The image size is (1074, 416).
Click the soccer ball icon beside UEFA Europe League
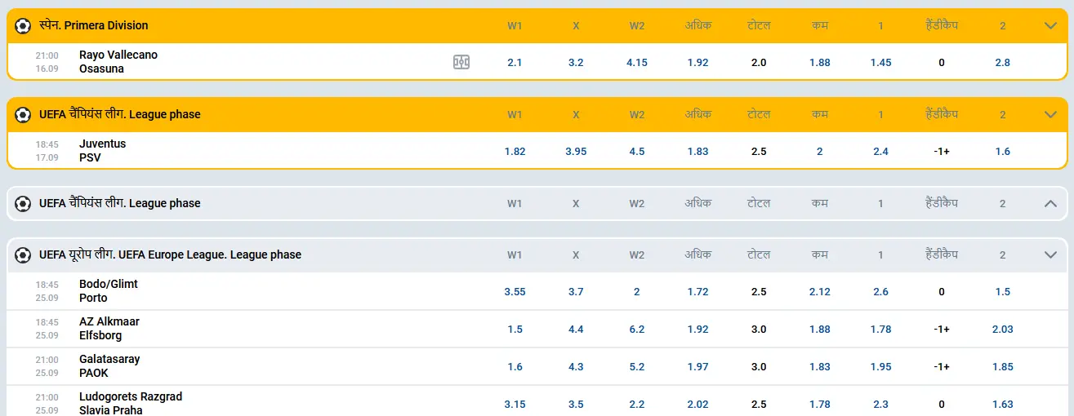pos(23,255)
